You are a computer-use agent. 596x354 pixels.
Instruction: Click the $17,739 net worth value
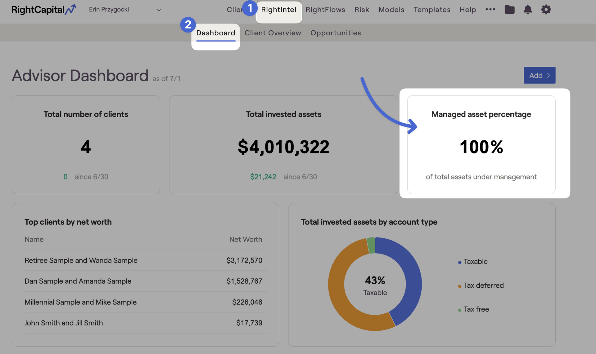249,323
